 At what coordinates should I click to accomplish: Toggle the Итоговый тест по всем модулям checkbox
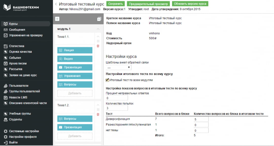[107, 80]
